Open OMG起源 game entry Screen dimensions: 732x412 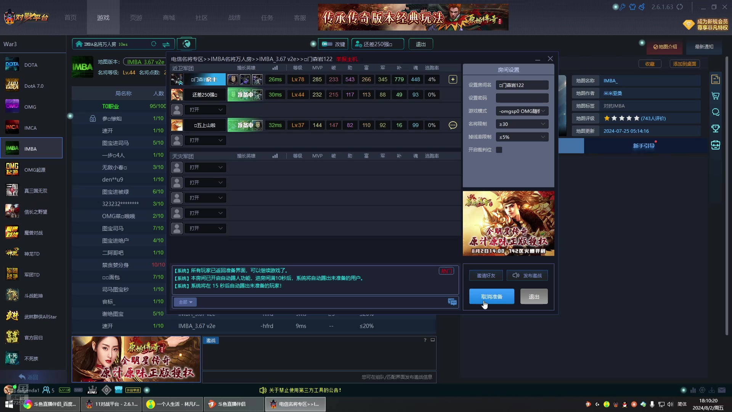31,170
